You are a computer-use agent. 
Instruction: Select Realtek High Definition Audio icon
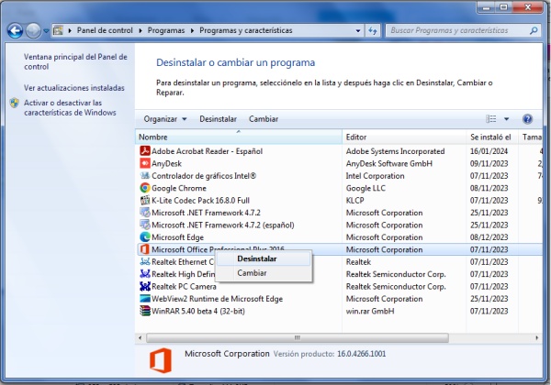tap(145, 274)
